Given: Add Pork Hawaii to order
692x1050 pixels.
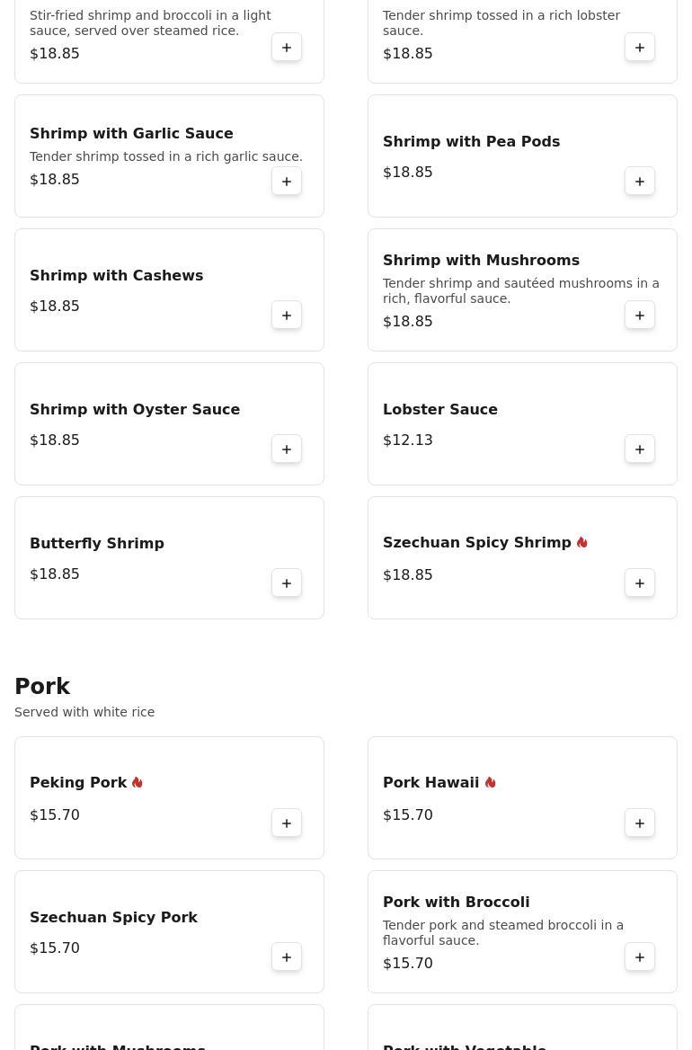Looking at the screenshot, I should (x=640, y=823).
